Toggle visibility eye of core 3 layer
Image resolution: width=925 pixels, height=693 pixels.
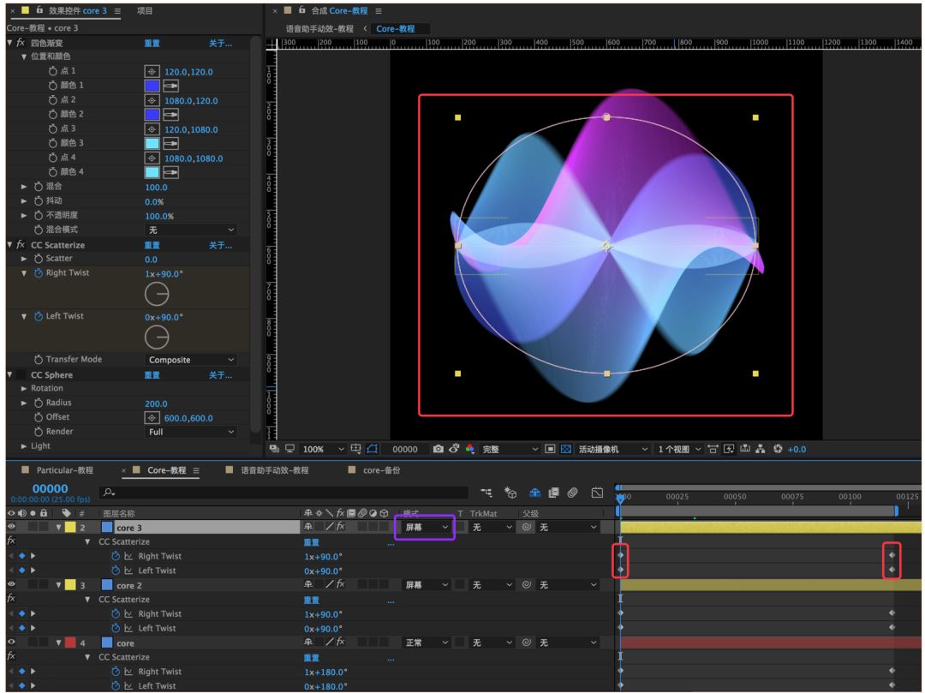pyautogui.click(x=11, y=527)
